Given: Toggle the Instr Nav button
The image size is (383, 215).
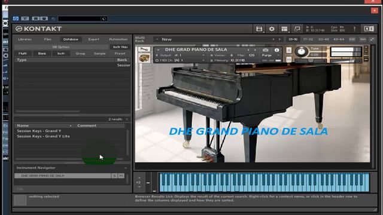Looking at the screenshot, I should click(120, 47).
